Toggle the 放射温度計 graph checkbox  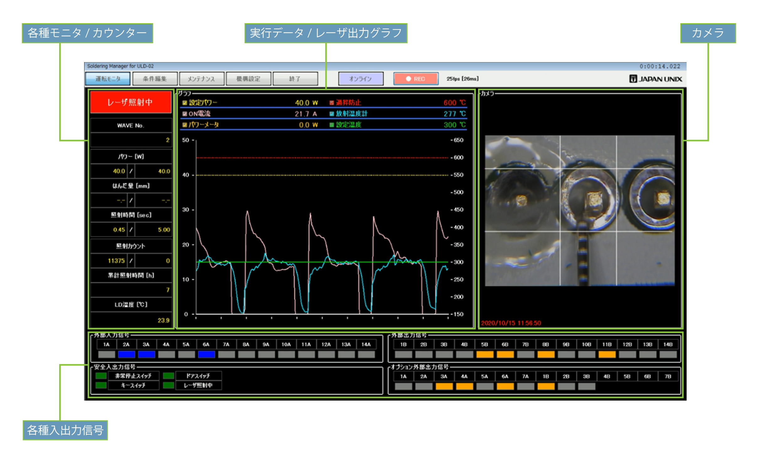(x=332, y=114)
